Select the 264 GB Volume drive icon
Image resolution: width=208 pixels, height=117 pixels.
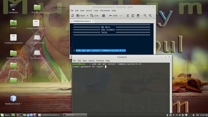(37, 39)
